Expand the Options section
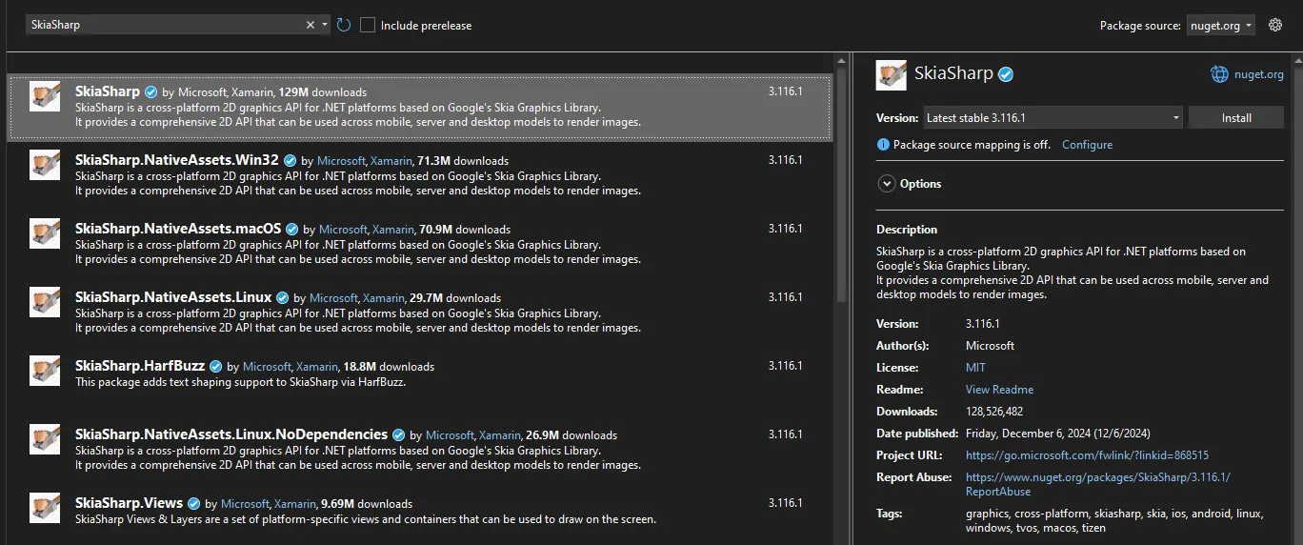 pos(887,184)
